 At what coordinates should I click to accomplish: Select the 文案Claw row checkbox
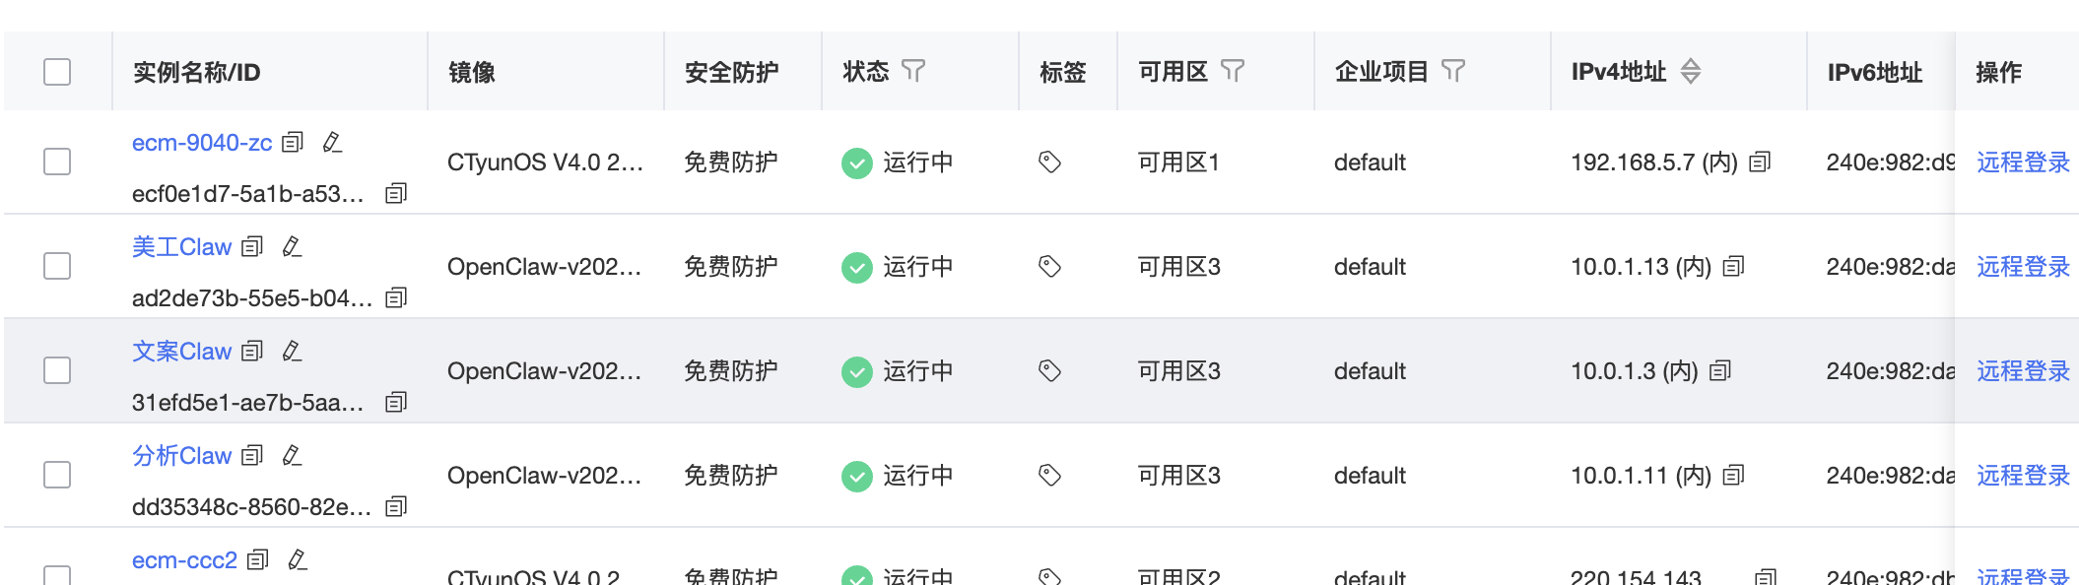pos(57,370)
